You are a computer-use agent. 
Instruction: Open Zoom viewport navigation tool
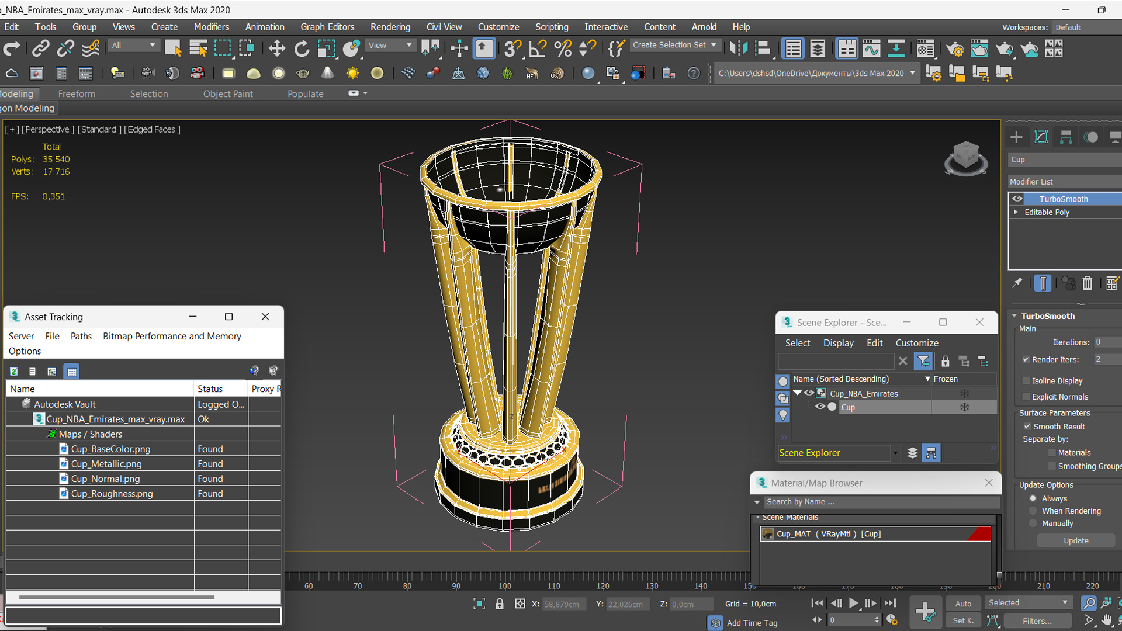(1088, 603)
